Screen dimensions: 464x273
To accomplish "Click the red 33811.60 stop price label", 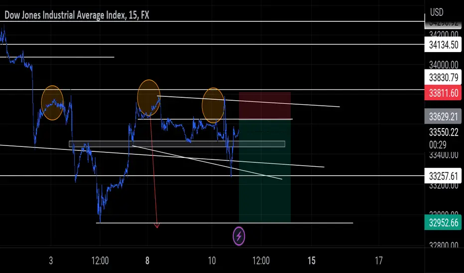I will [x=443, y=93].
